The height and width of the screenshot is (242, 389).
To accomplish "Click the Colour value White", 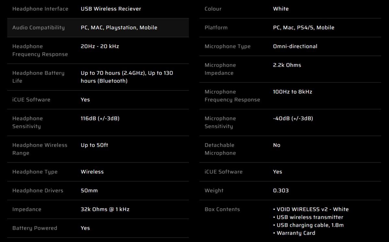I will tap(281, 9).
